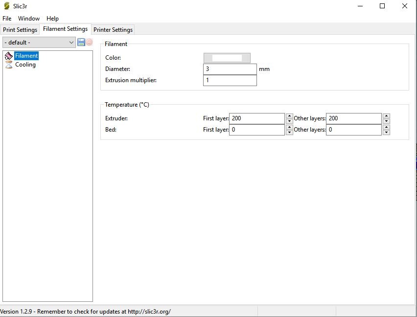This screenshot has height=317, width=417.
Task: Increase Extruder Other layers temperature with up arrow
Action: 387,116
